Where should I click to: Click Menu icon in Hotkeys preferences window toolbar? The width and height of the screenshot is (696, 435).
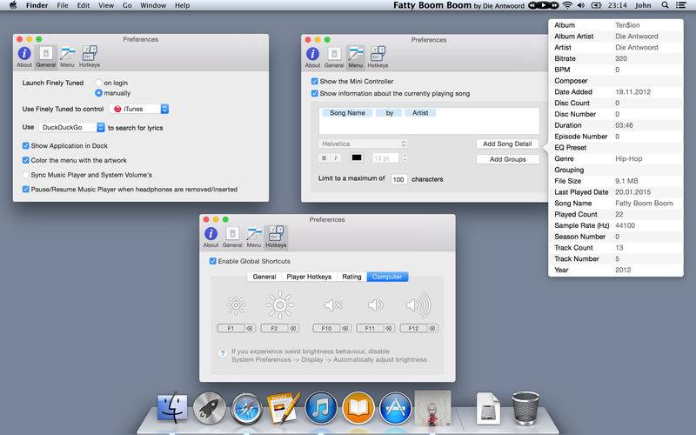pyautogui.click(x=254, y=237)
